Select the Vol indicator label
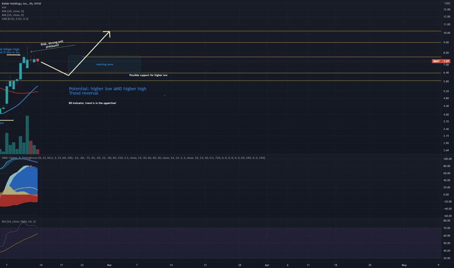Image resolution: width=454 pixels, height=268 pixels. (4, 7)
